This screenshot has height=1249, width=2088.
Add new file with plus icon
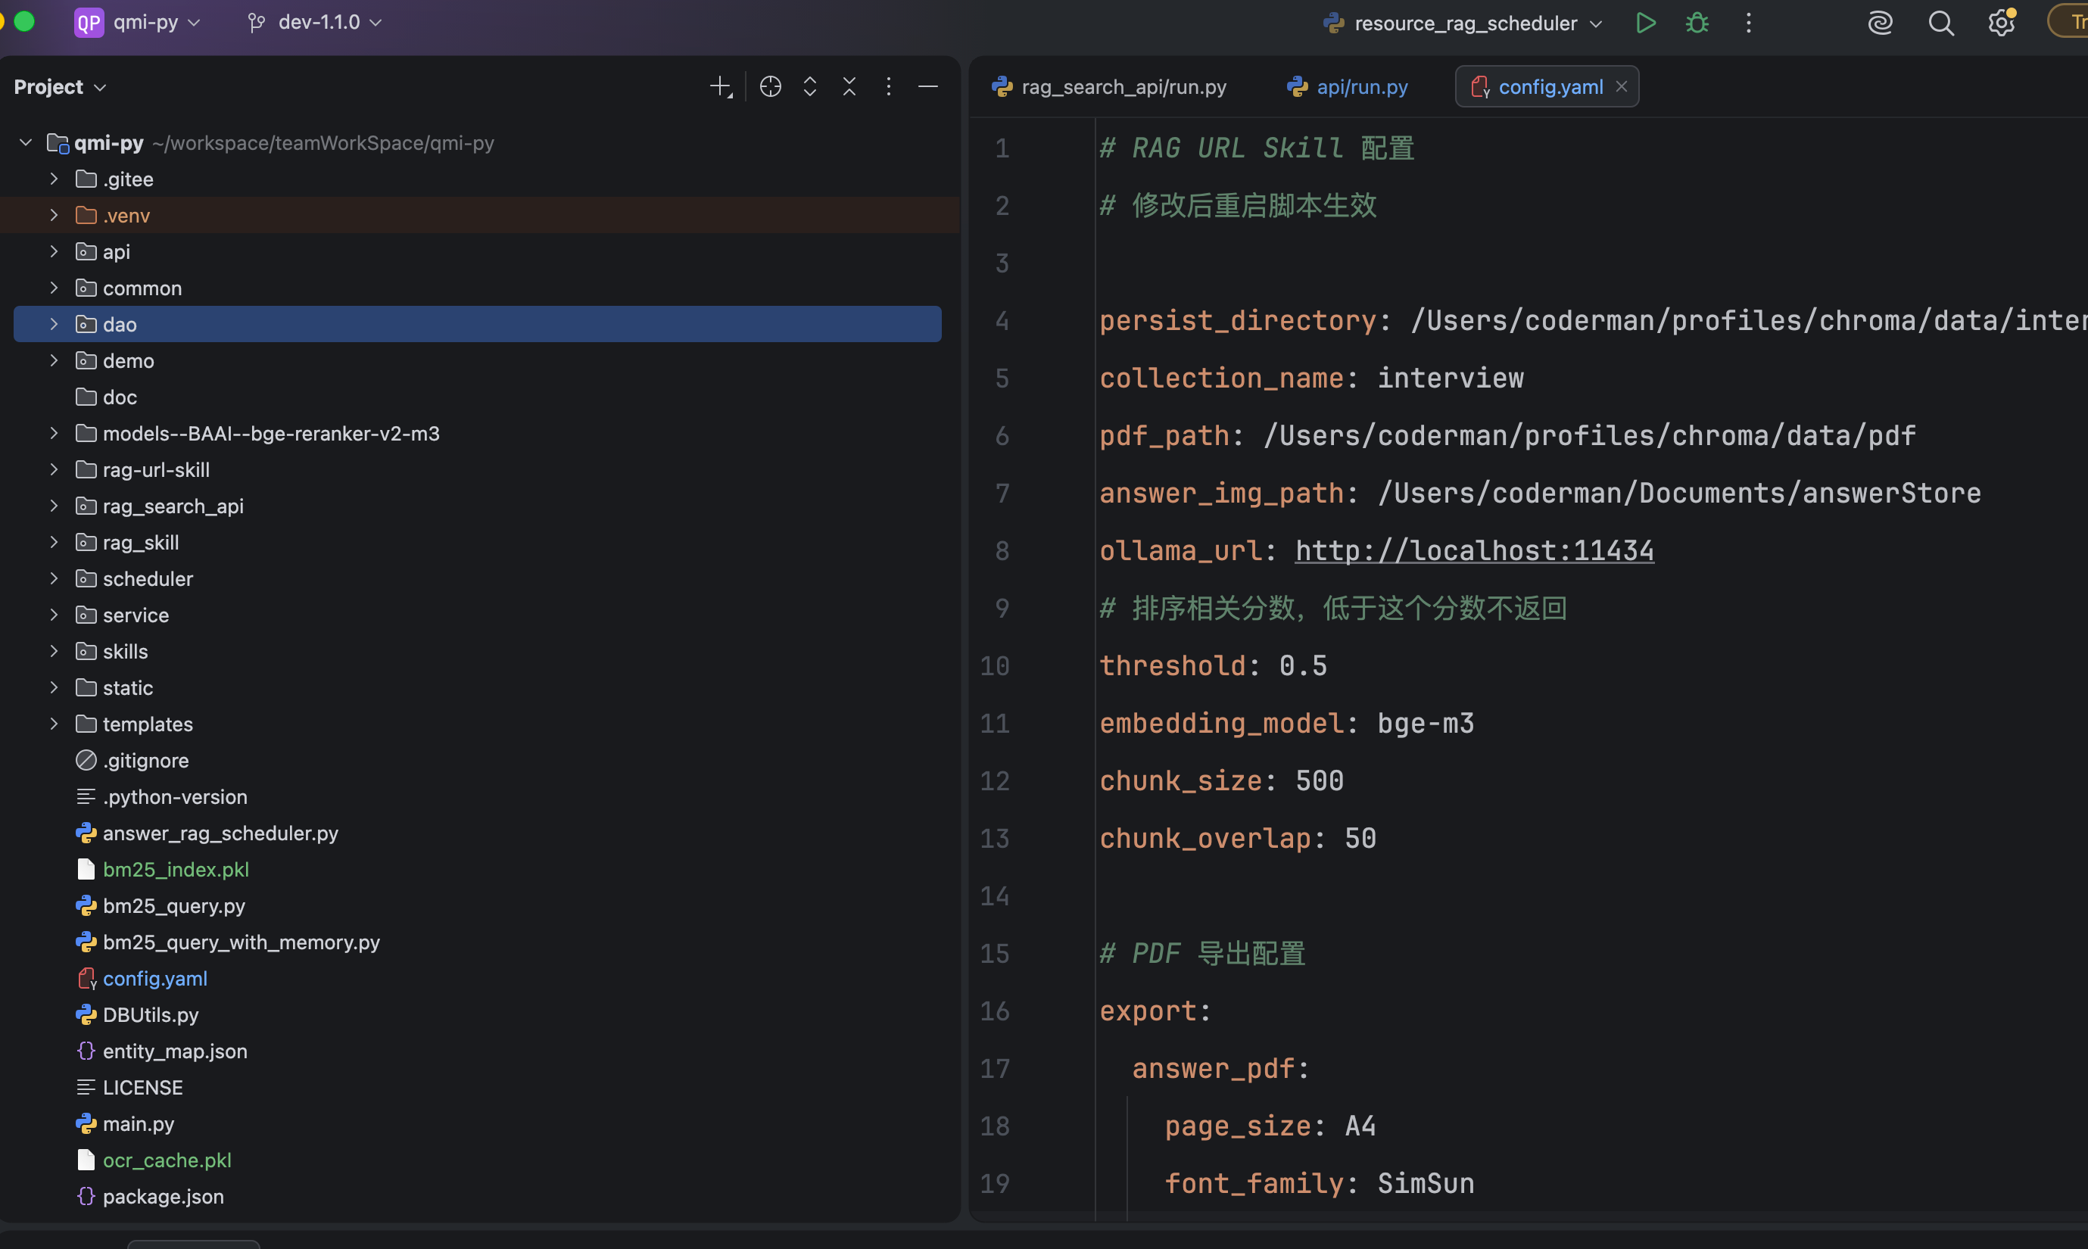(x=721, y=87)
